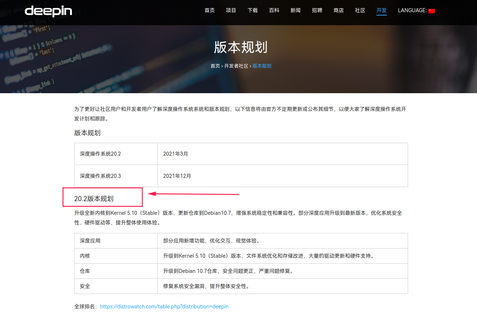The image size is (477, 328).
Task: Click the 全球排名 label
Action: [x=86, y=307]
